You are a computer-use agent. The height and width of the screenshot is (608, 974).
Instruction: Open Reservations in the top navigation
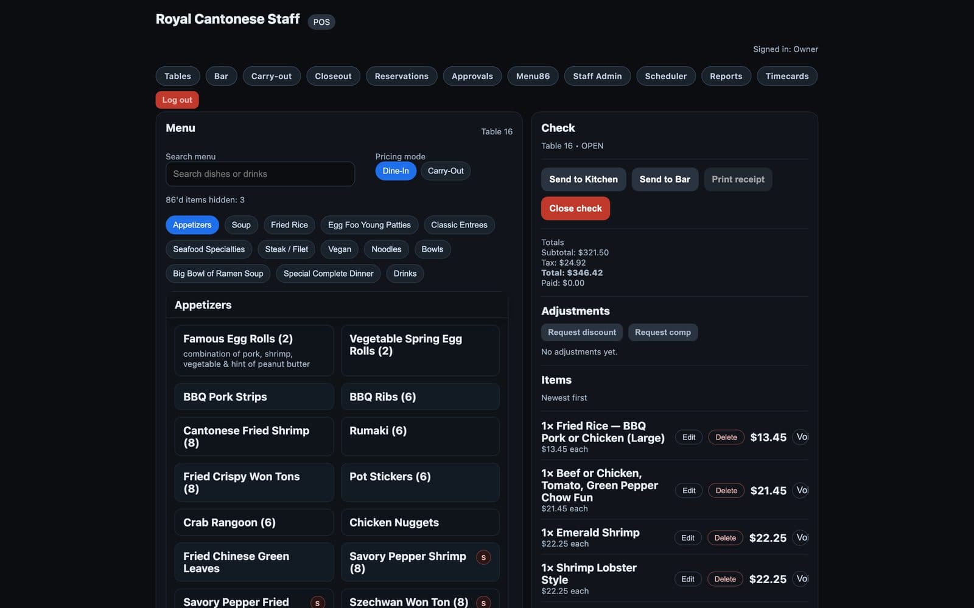402,76
